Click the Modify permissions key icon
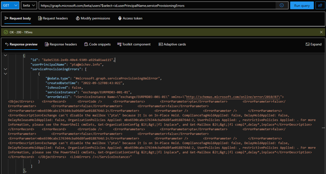 click(x=78, y=18)
